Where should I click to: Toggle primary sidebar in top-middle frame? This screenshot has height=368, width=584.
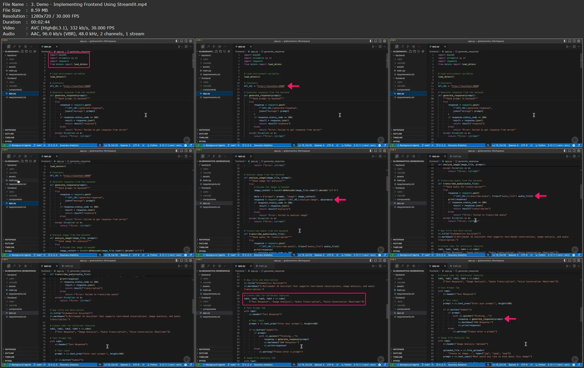tap(371, 41)
